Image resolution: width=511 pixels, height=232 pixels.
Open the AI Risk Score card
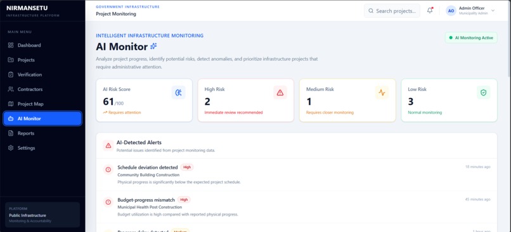pyautogui.click(x=144, y=101)
